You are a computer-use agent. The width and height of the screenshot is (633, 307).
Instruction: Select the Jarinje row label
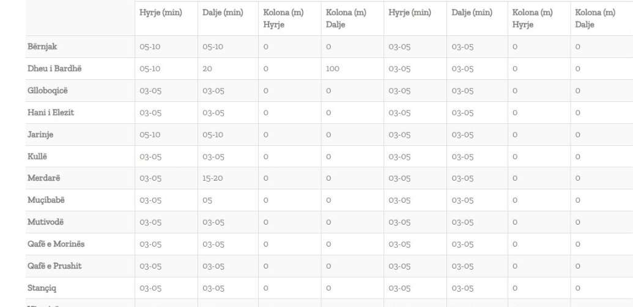point(40,134)
